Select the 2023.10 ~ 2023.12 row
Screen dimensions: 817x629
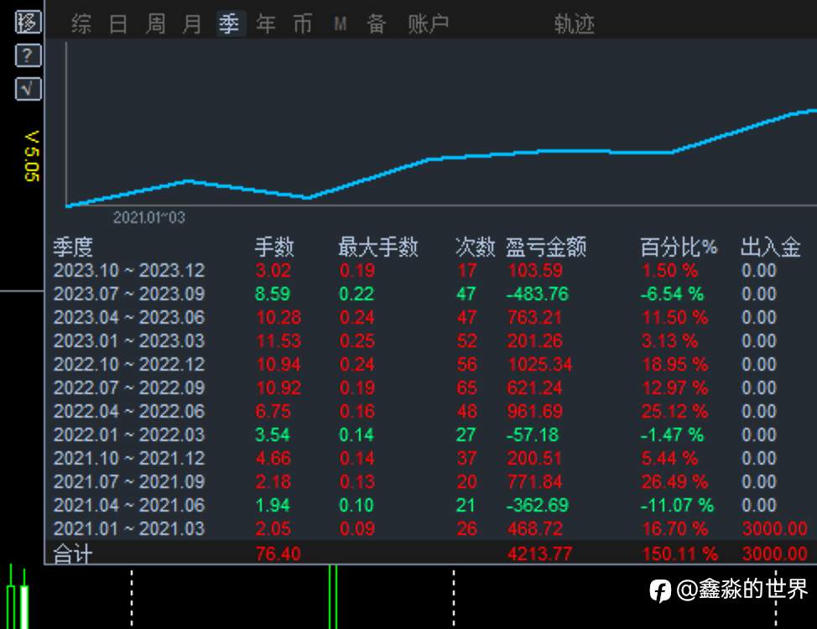pos(128,270)
